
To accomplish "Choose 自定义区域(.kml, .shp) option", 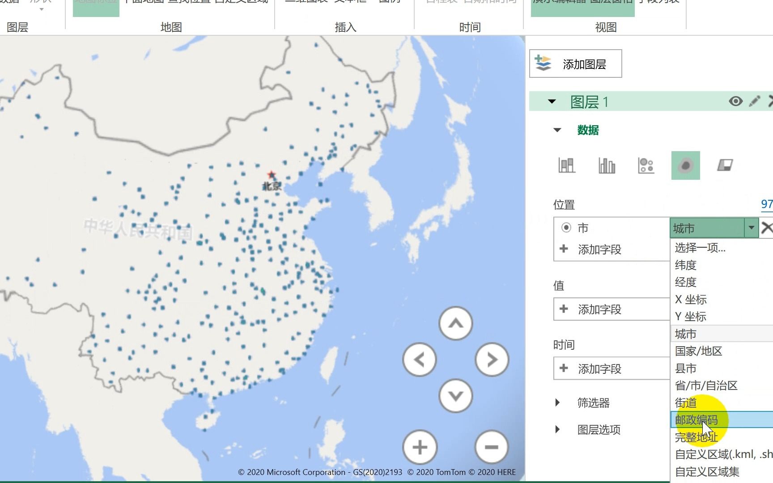I will 722,454.
